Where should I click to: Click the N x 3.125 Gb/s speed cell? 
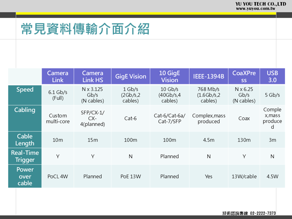click(93, 95)
